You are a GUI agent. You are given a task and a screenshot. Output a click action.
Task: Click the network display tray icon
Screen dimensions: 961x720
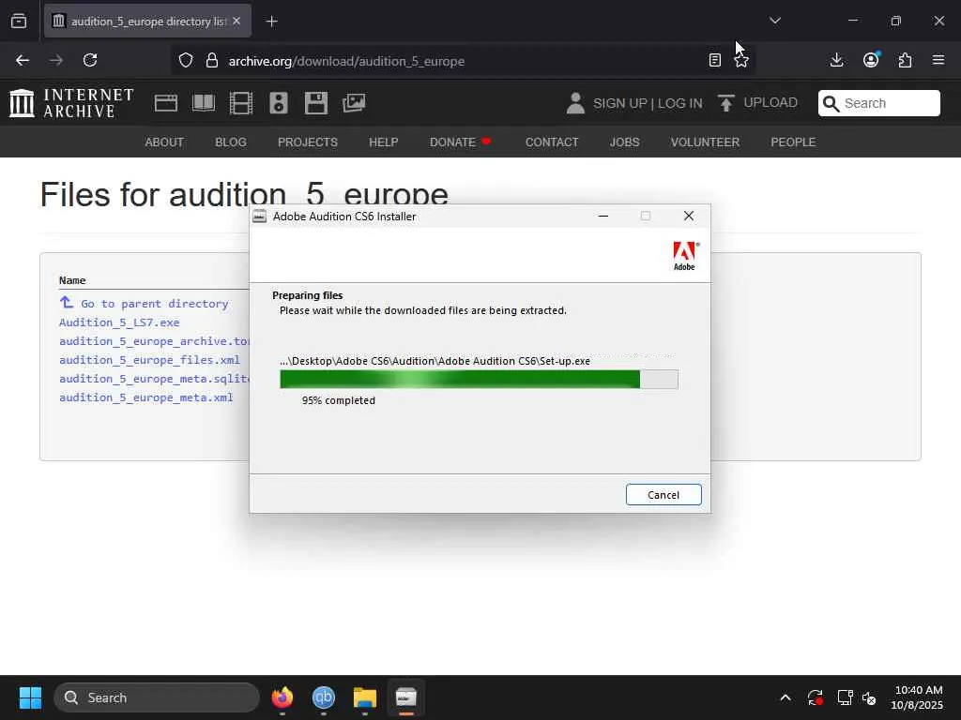(845, 697)
